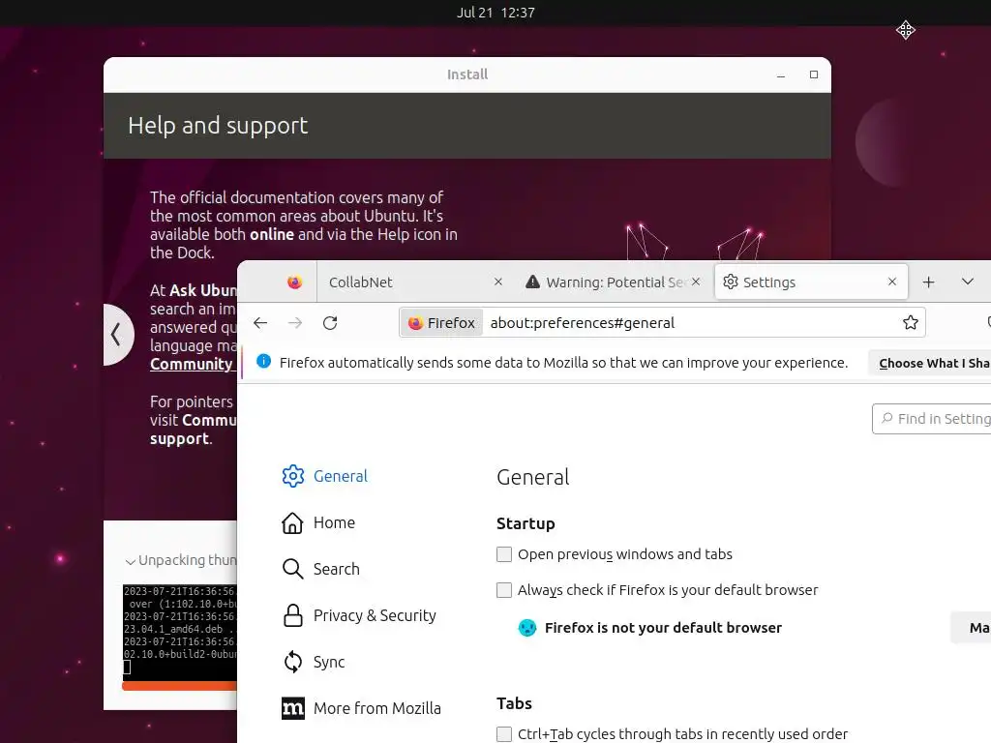This screenshot has width=991, height=743.
Task: Click the Mozilla m logo icon
Action: pos(292,708)
